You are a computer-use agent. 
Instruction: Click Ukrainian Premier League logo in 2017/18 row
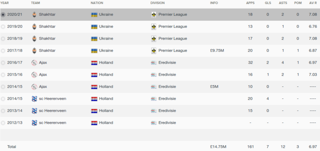click(x=154, y=51)
